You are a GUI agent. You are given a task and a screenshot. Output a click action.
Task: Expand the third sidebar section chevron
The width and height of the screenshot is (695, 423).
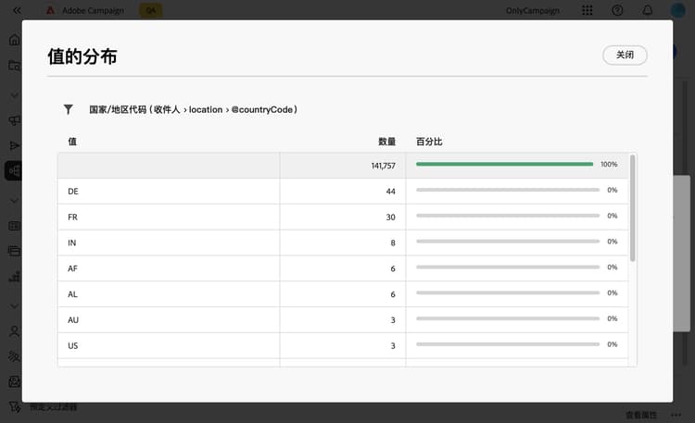(x=14, y=306)
